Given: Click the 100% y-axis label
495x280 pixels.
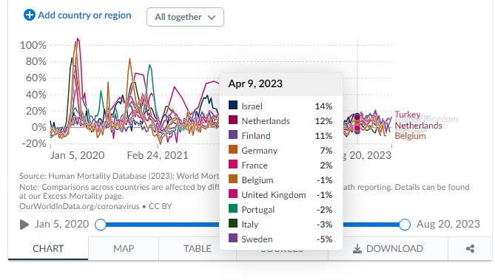Looking at the screenshot, I should point(33,45).
